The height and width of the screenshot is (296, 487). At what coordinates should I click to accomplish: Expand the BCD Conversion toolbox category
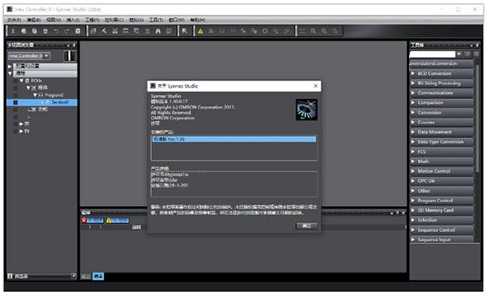[442, 74]
